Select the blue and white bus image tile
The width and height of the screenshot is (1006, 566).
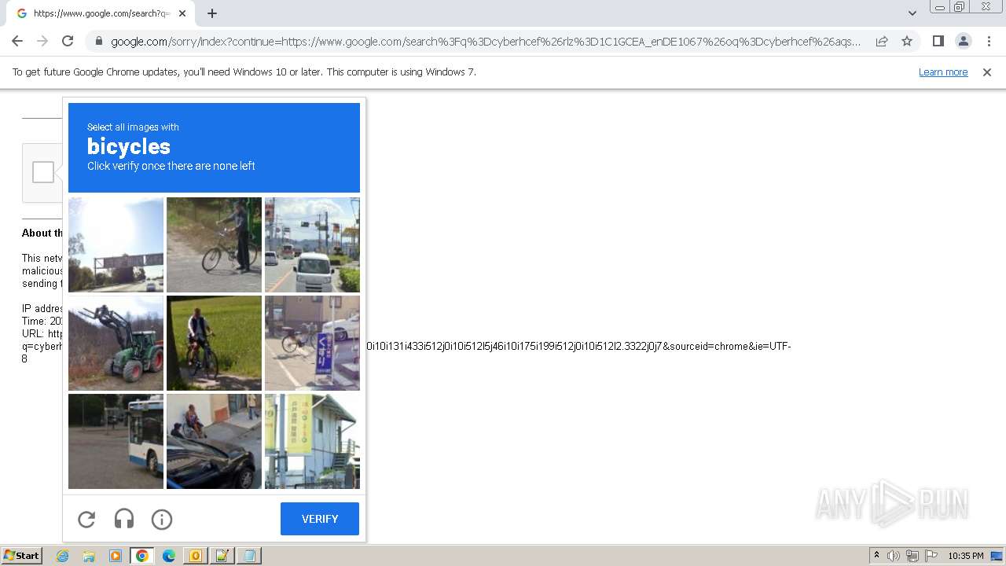tap(116, 441)
